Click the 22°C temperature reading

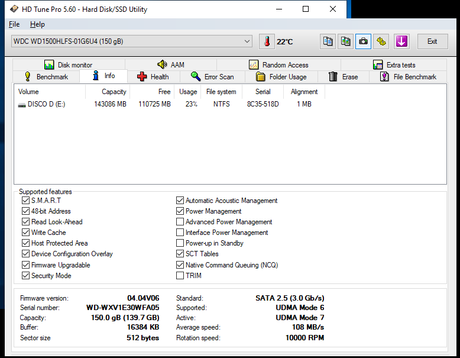pyautogui.click(x=284, y=41)
